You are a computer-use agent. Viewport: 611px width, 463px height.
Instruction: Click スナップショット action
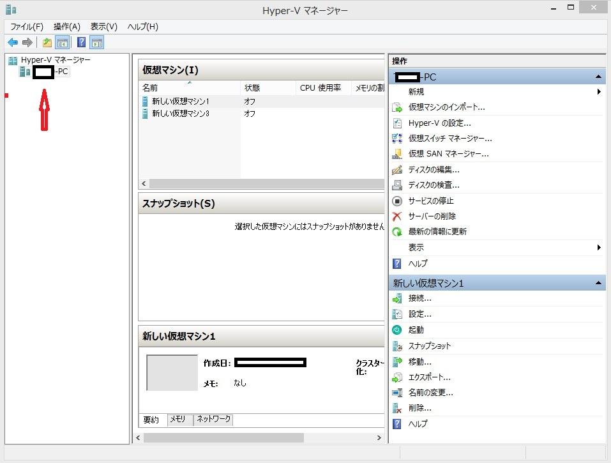[430, 345]
